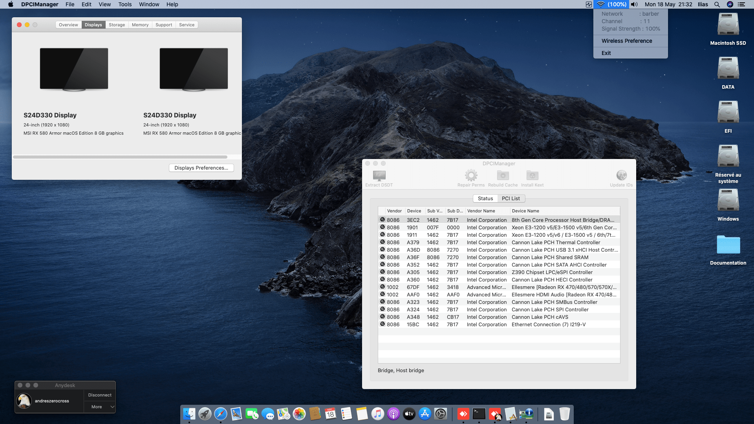The width and height of the screenshot is (754, 424).
Task: Run Repair Perms from DPCIManager toolbar
Action: (471, 175)
